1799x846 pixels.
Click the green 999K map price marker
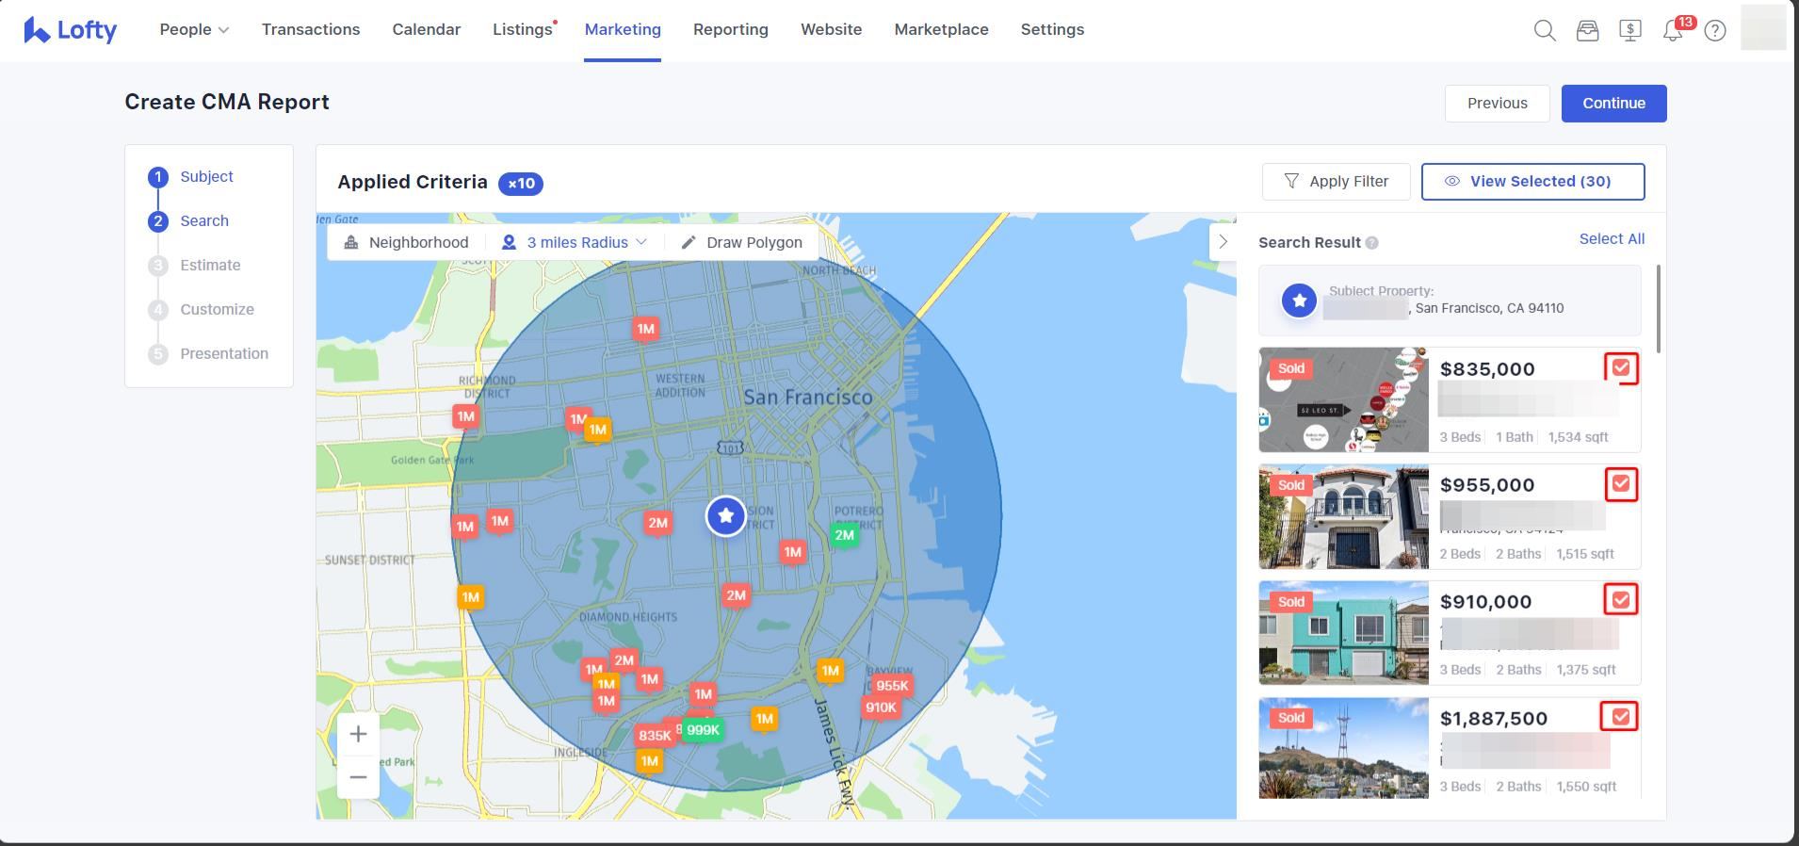click(x=703, y=730)
